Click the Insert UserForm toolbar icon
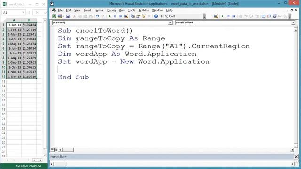The image size is (301, 169). [x=60, y=16]
